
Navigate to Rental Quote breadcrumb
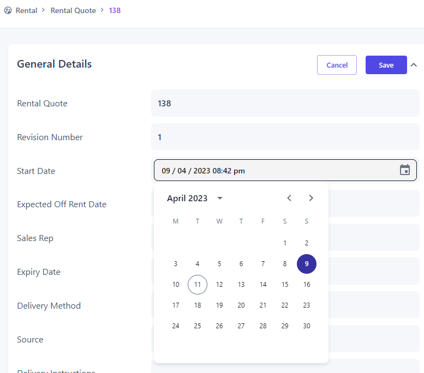tap(73, 10)
